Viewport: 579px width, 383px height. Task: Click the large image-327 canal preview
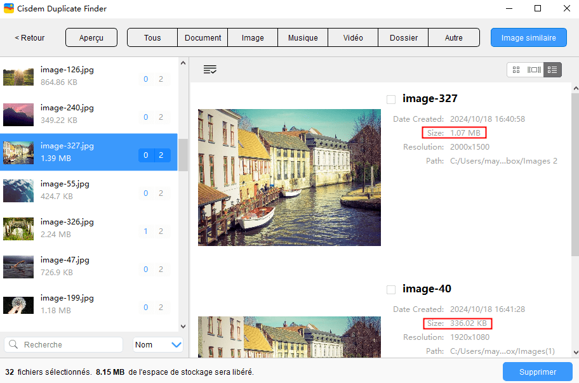tap(289, 178)
